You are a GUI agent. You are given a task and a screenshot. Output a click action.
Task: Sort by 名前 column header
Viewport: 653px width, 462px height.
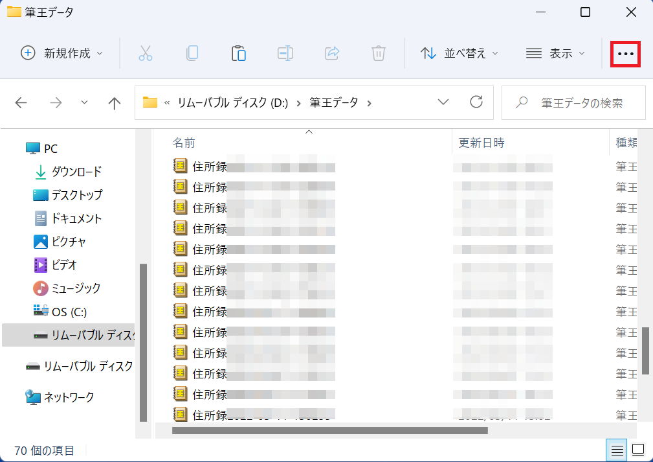pyautogui.click(x=184, y=143)
